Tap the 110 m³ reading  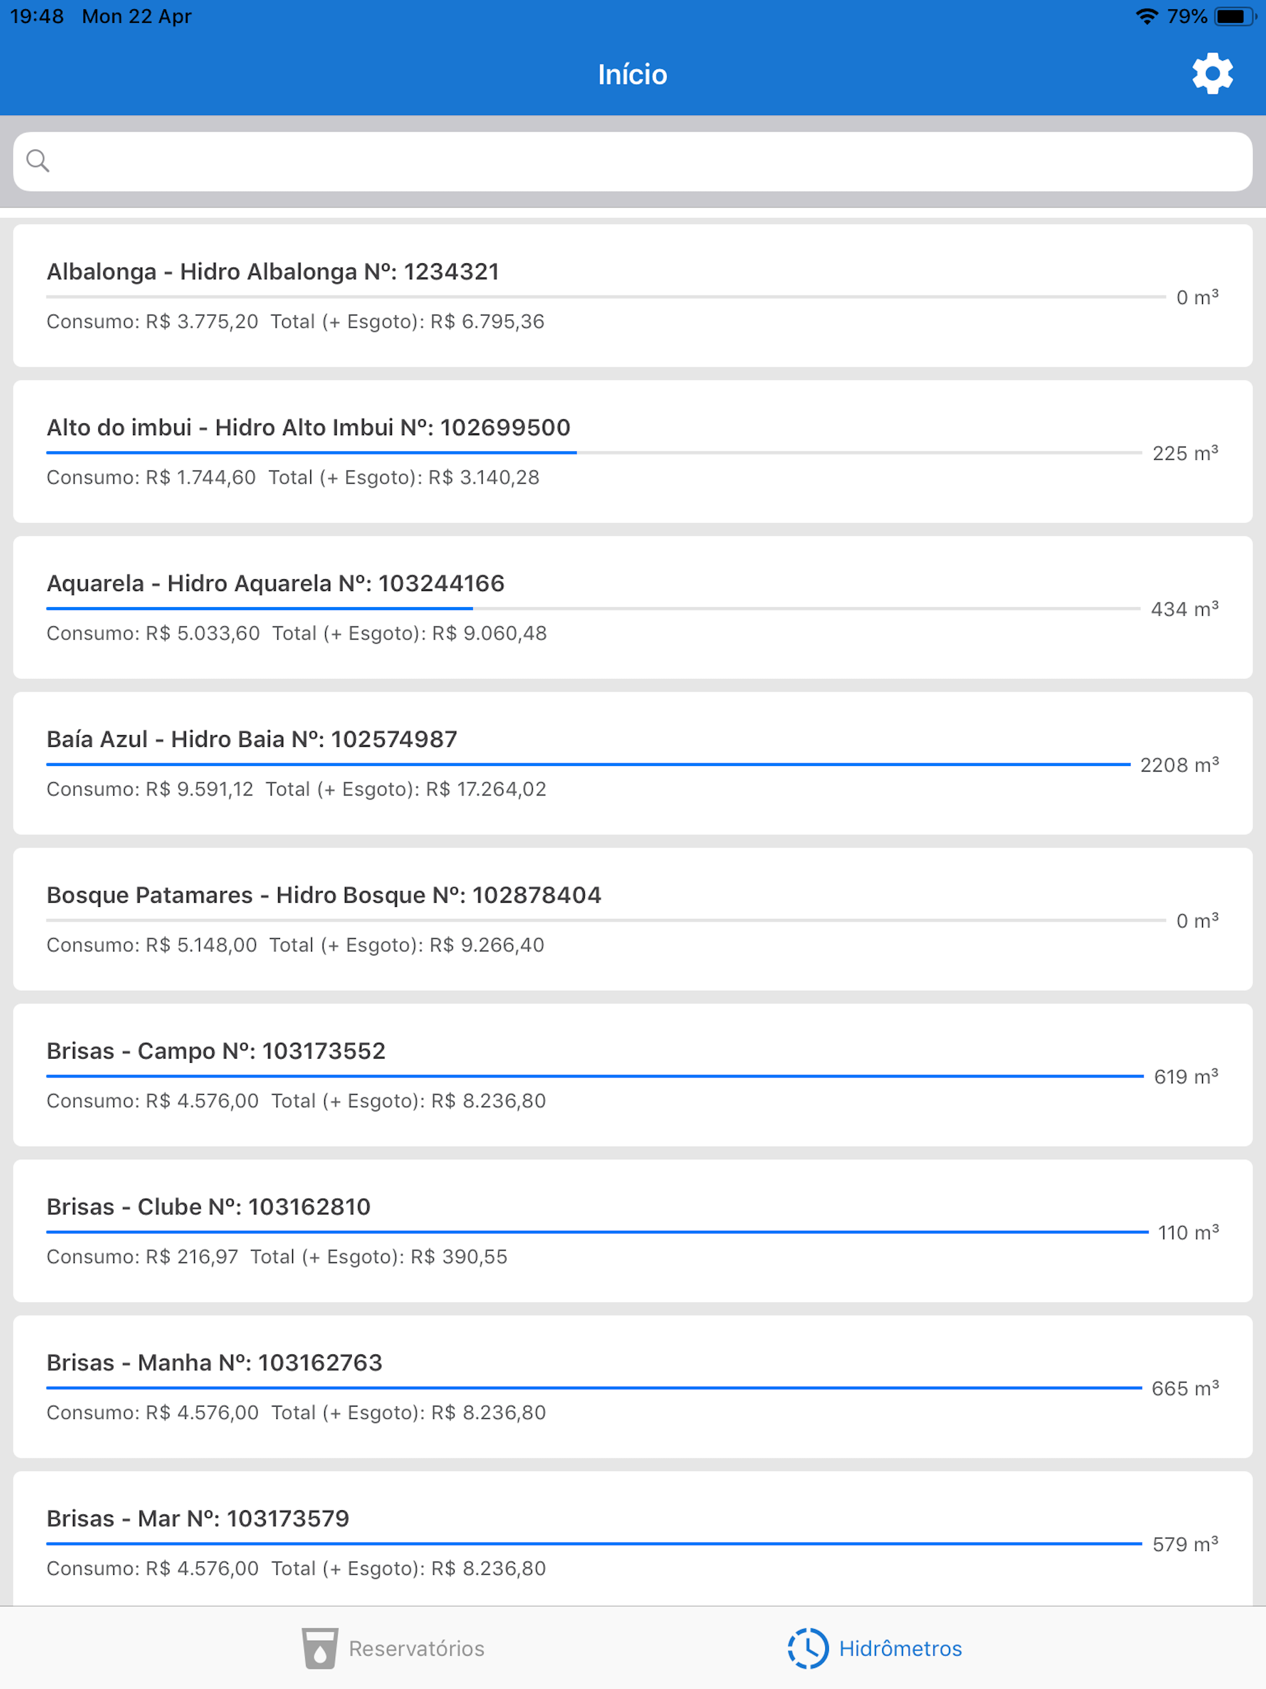(x=1188, y=1232)
